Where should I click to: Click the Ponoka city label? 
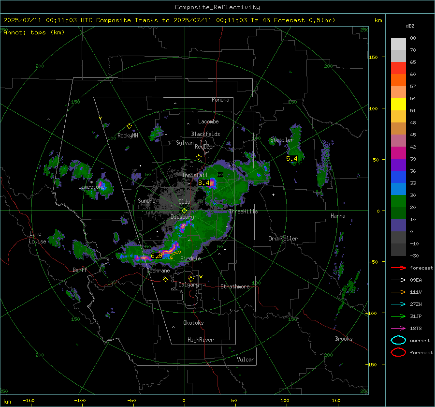(220, 100)
